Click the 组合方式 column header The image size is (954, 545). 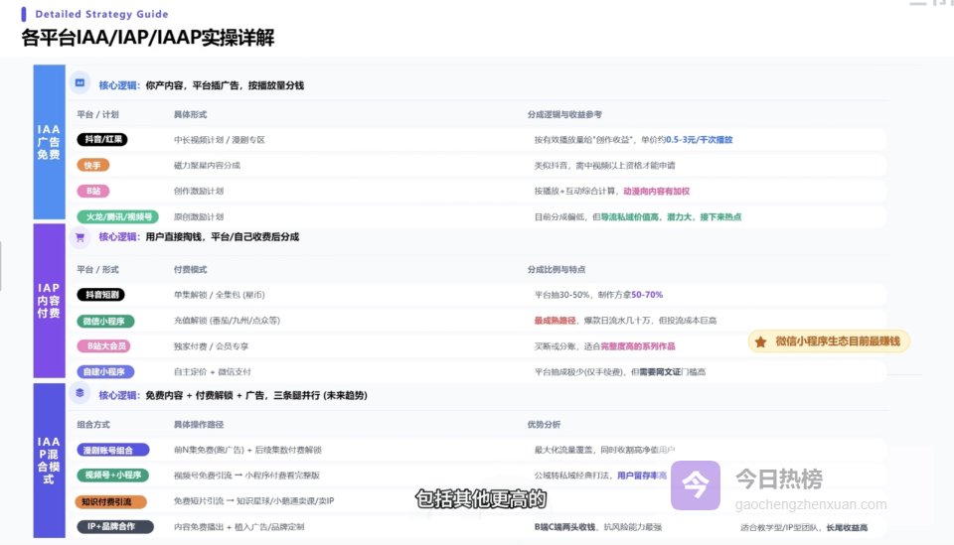point(93,424)
